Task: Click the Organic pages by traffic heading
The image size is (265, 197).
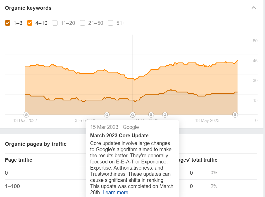Action: pyautogui.click(x=36, y=144)
